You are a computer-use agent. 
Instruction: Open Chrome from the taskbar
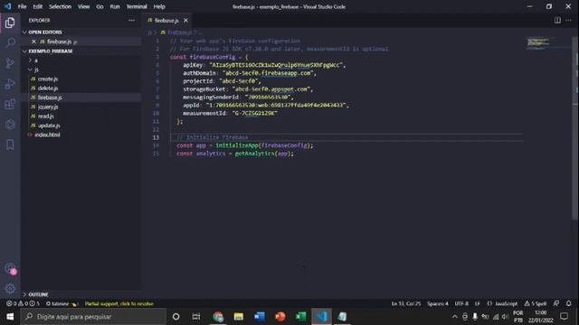click(218, 317)
